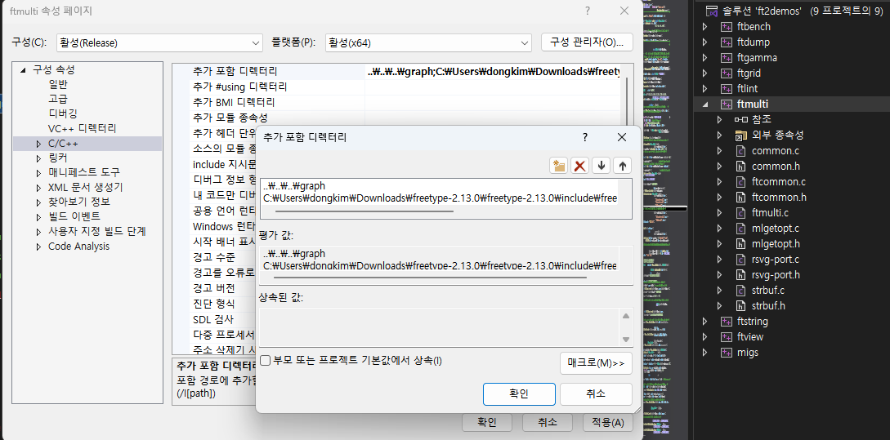The image size is (890, 440).
Task: Click the migs project icon
Action: point(727,353)
